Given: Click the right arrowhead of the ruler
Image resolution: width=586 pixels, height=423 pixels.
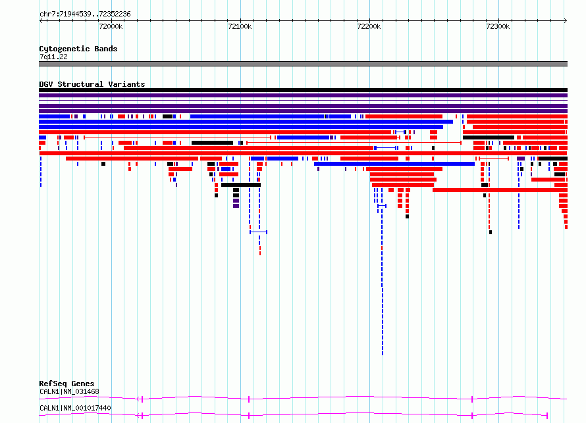Looking at the screenshot, I should coord(566,20).
